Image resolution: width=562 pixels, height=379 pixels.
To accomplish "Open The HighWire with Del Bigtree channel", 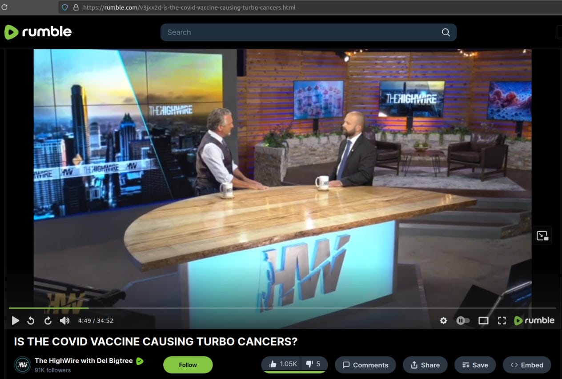I will click(x=84, y=361).
